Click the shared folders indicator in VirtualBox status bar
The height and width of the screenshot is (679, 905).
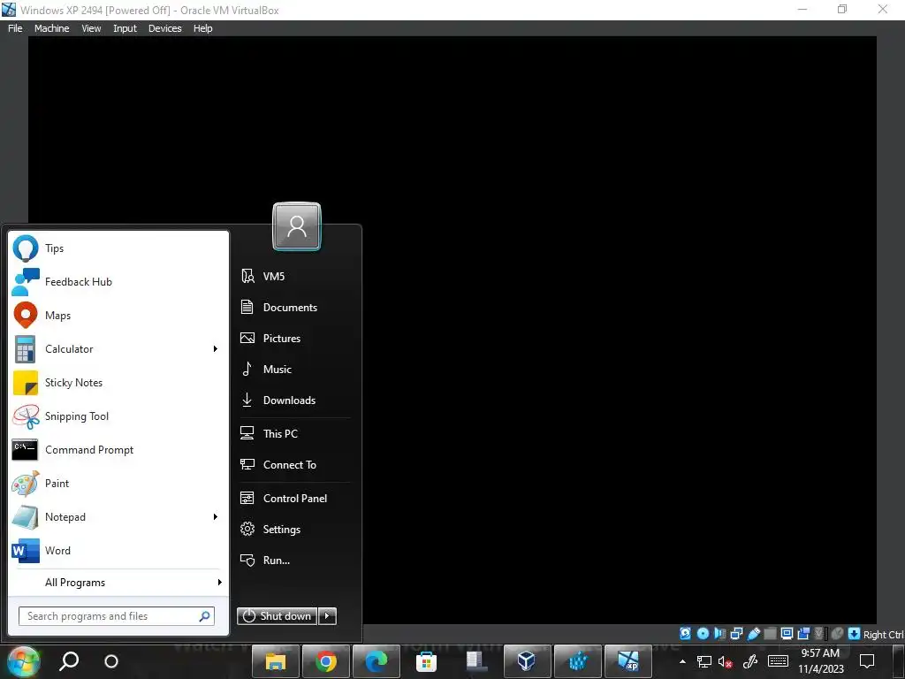(x=770, y=633)
